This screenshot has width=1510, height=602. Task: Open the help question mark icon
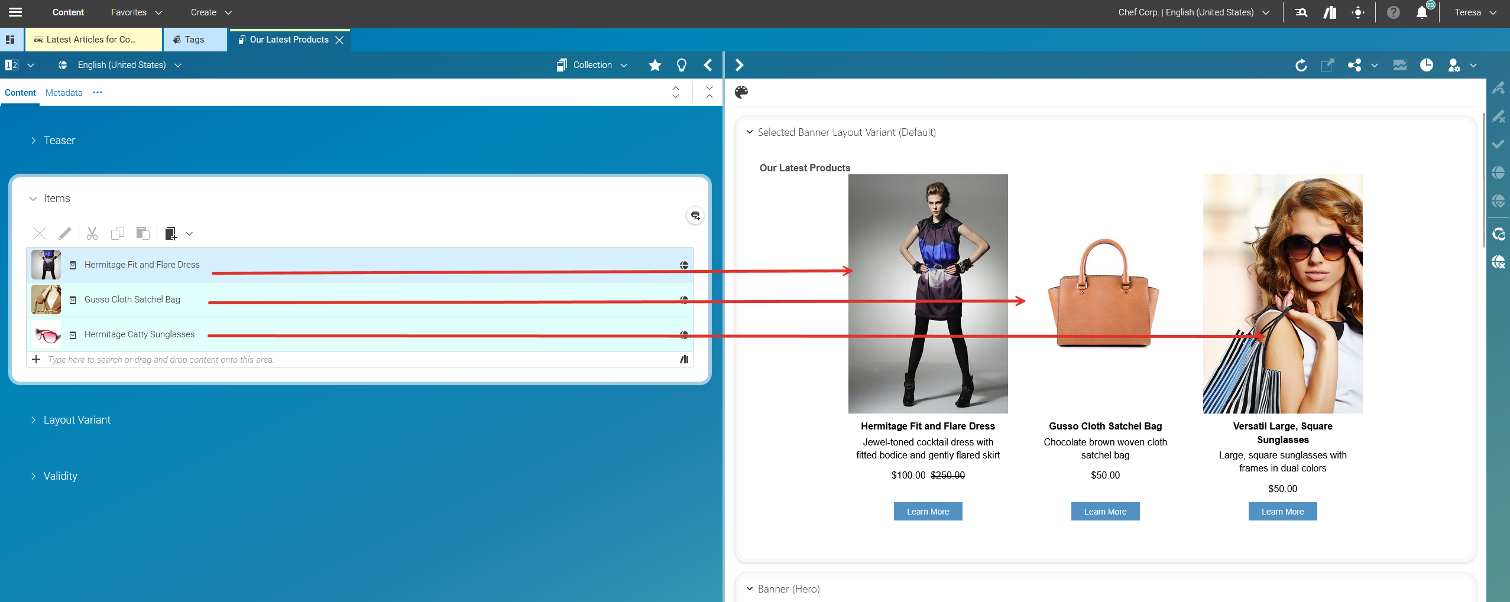click(1393, 12)
